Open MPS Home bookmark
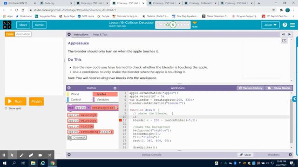The width and height of the screenshot is (298, 167). [86, 16]
